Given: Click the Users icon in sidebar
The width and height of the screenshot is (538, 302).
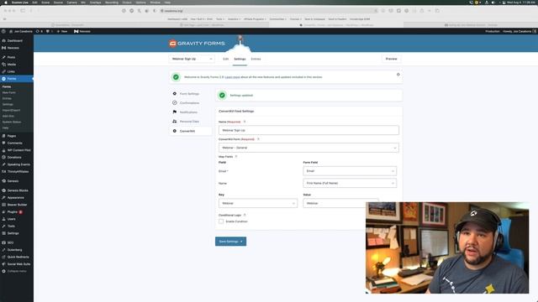Looking at the screenshot, I should [x=3, y=219].
